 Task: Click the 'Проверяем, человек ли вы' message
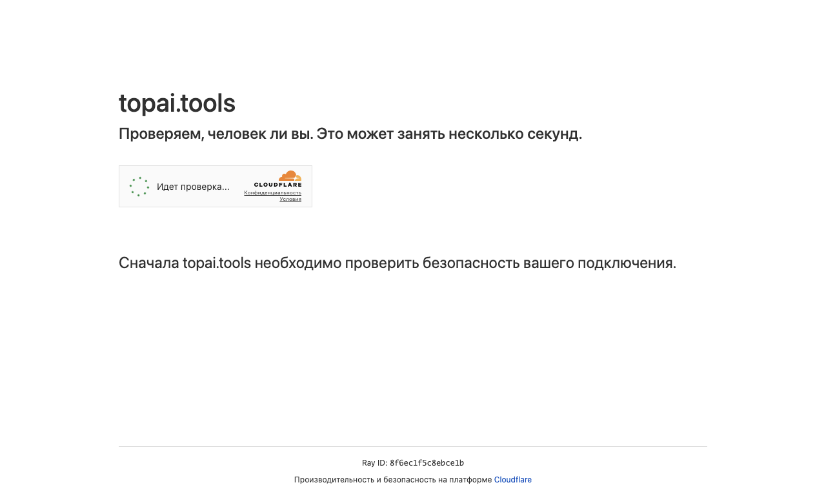coord(350,134)
